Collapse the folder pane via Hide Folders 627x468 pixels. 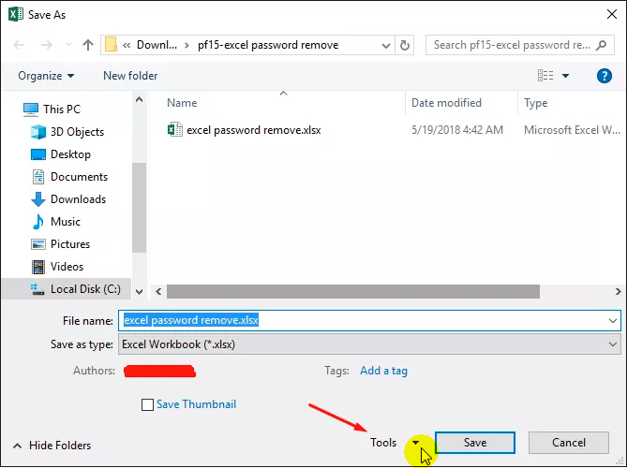[52, 446]
